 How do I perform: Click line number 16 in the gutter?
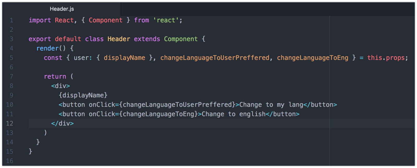pyautogui.click(x=10, y=161)
